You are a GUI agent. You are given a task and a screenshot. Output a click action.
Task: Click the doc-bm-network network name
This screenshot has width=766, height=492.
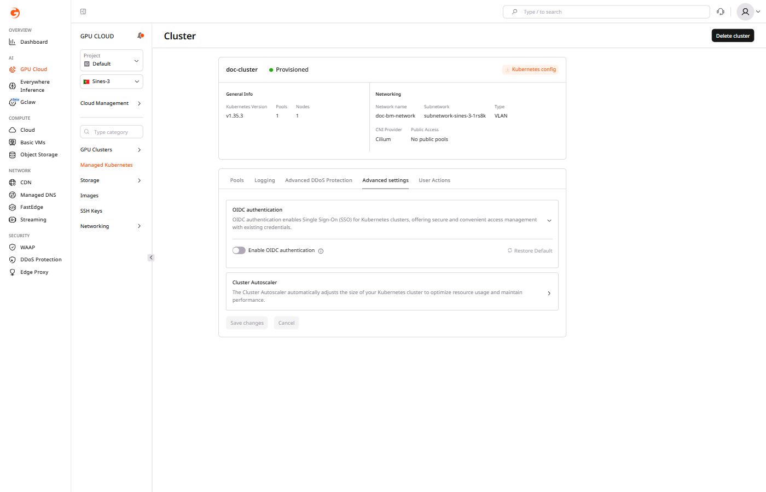tap(395, 116)
